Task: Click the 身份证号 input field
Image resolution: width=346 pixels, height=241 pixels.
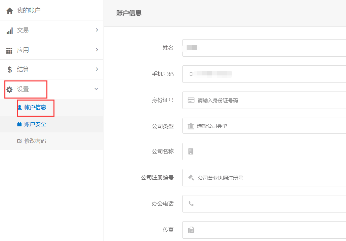Action: point(252,100)
